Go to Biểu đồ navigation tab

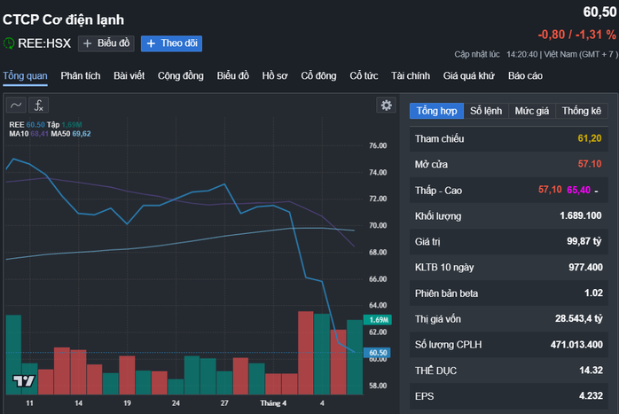tap(233, 75)
